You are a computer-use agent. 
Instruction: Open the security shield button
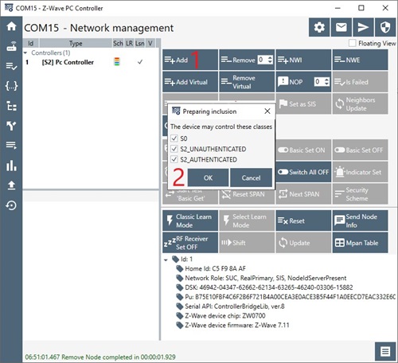click(385, 27)
